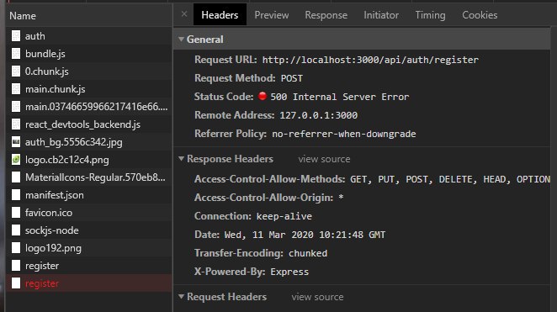Collapse the General section
The width and height of the screenshot is (557, 312).
(181, 40)
